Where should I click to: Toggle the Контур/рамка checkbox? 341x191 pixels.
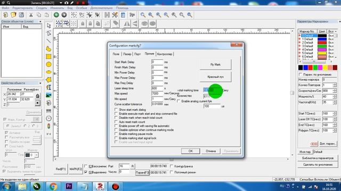pos(172,166)
